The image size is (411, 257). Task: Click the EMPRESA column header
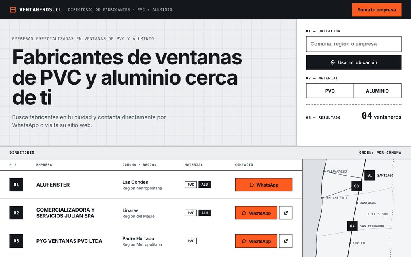[x=44, y=165]
